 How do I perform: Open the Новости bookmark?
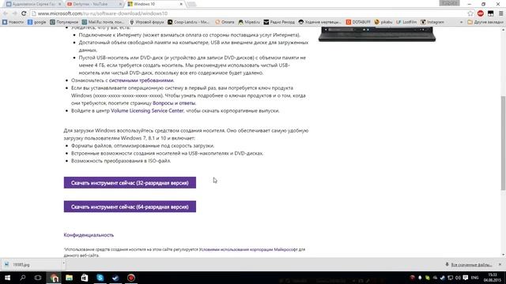click(13, 22)
